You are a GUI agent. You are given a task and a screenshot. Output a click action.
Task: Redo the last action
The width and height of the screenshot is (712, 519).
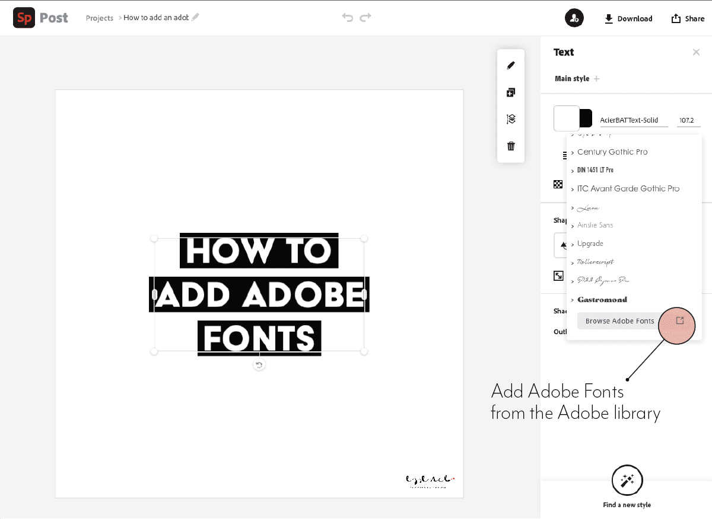point(365,18)
